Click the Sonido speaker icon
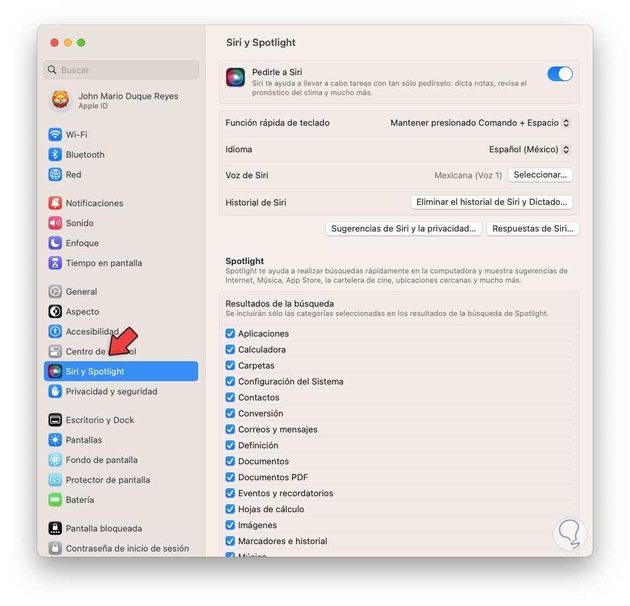 point(55,223)
